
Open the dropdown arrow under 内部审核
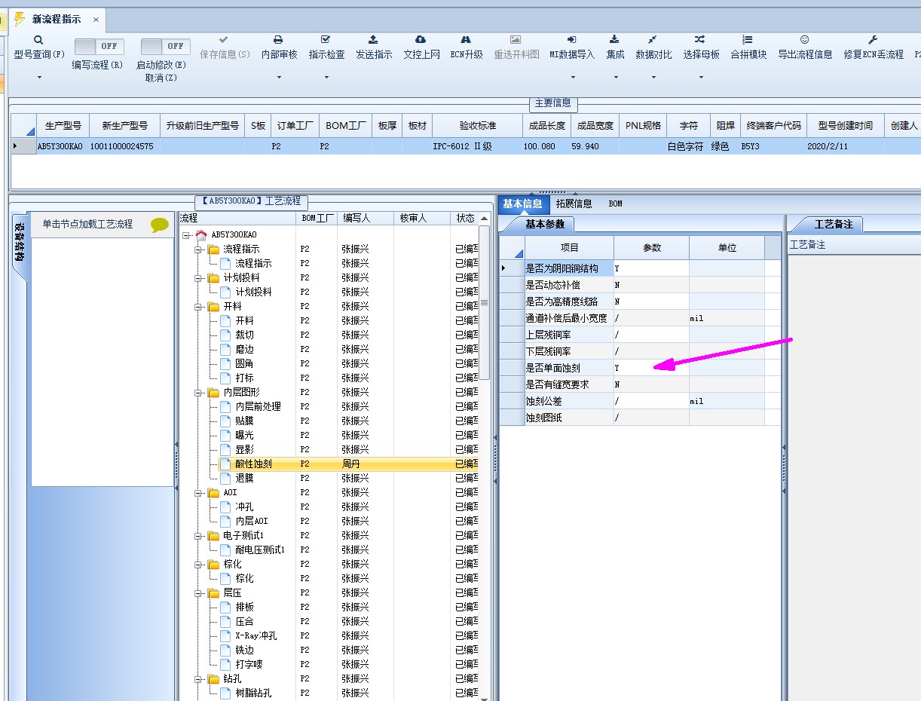tap(278, 78)
